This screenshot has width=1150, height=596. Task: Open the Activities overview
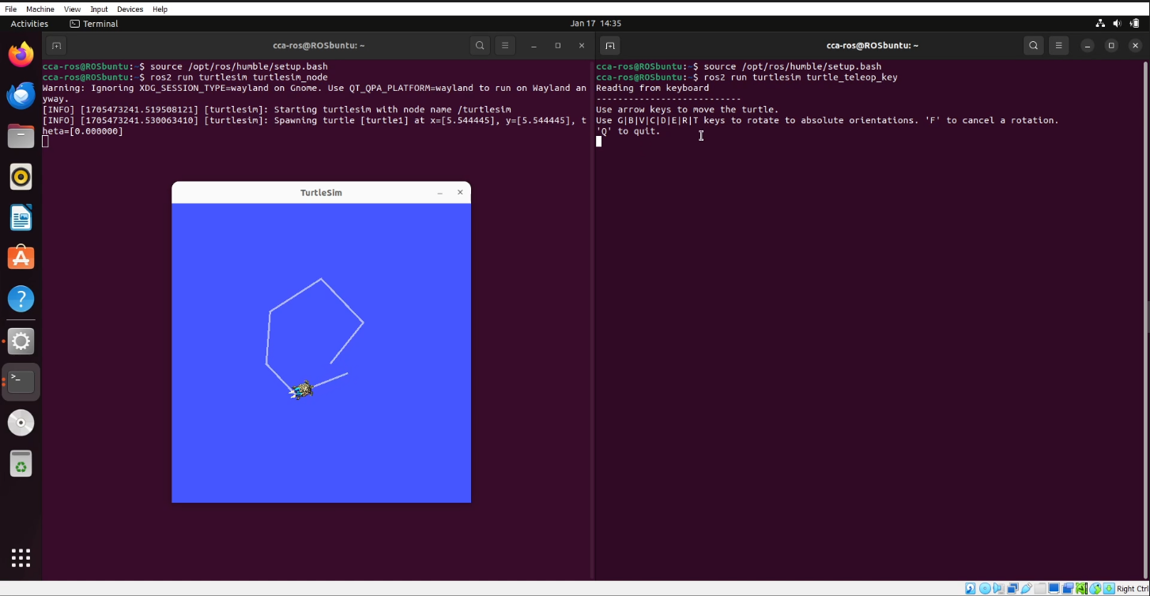pos(29,24)
